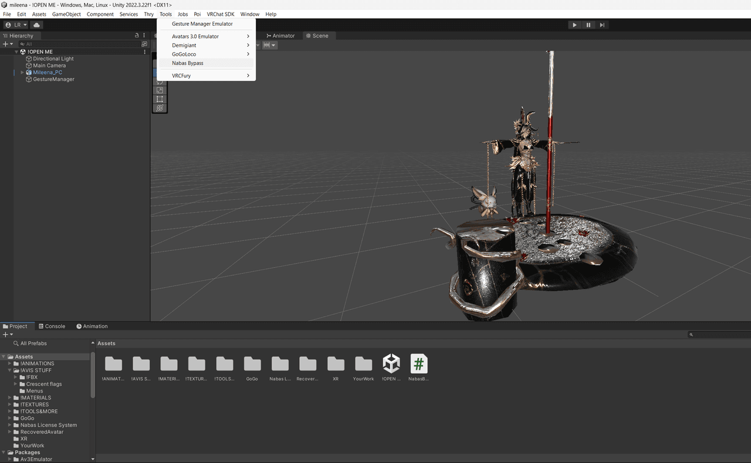Image resolution: width=751 pixels, height=463 pixels.
Task: Select the NabasB... script asset
Action: (419, 364)
